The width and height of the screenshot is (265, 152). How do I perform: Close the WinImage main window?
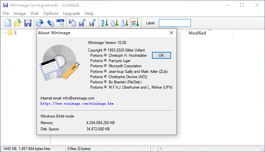pos(257,5)
